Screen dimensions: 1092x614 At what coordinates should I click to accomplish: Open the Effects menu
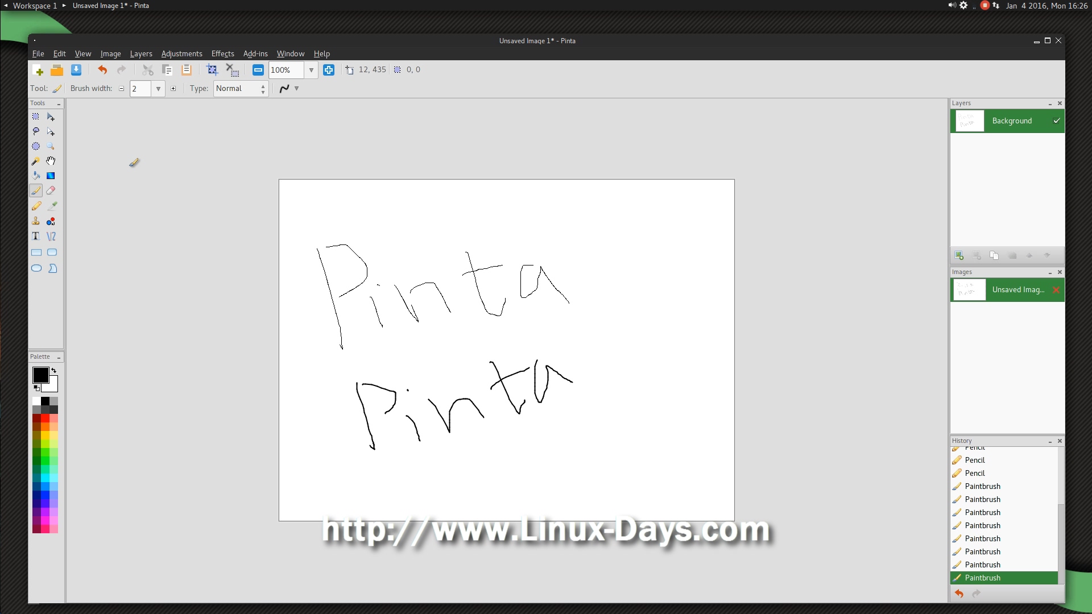tap(222, 53)
